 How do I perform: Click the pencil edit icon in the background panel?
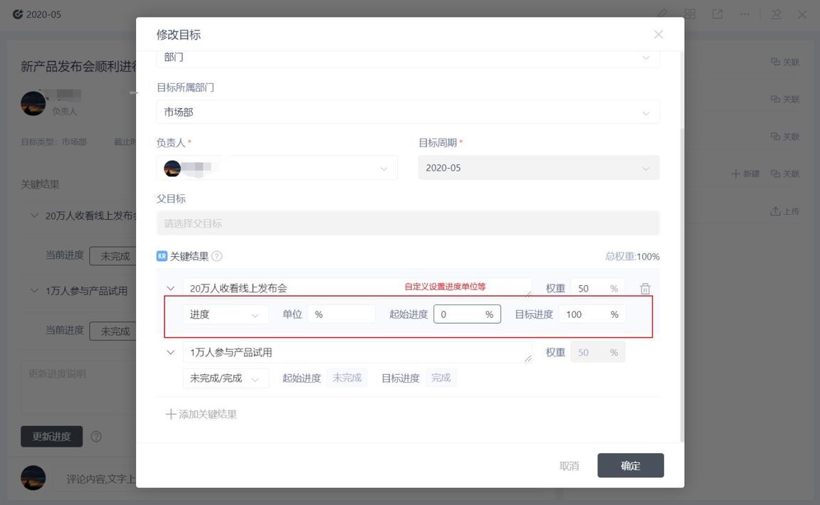663,14
